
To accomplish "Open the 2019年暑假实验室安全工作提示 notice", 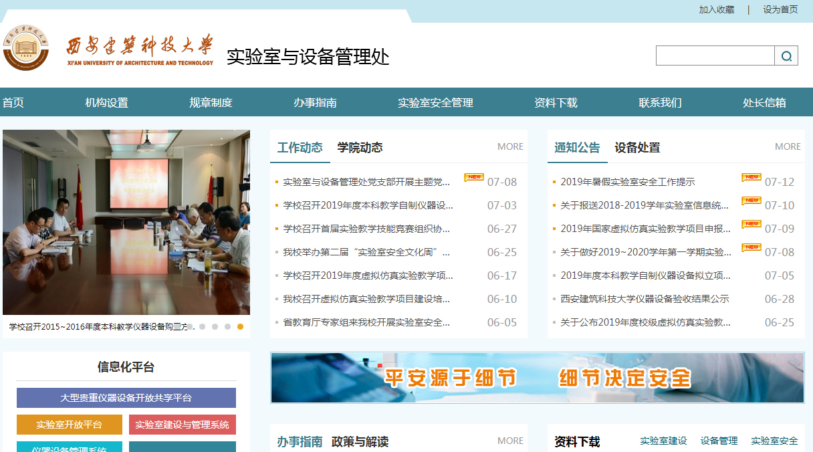I will click(x=627, y=182).
